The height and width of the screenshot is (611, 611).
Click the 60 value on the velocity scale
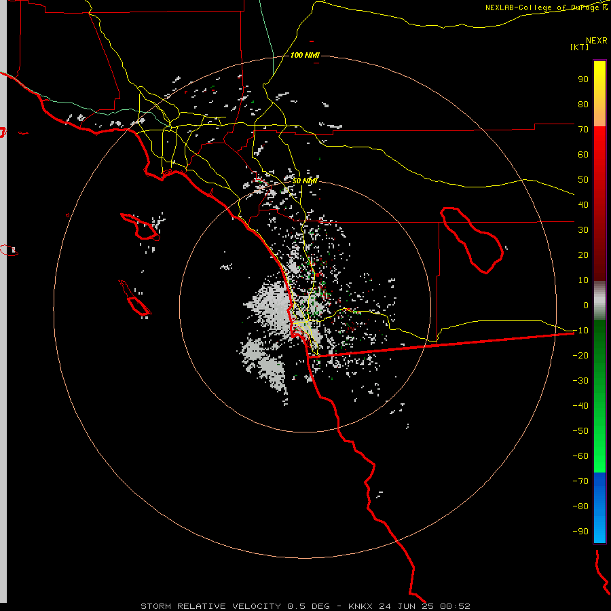tap(583, 154)
